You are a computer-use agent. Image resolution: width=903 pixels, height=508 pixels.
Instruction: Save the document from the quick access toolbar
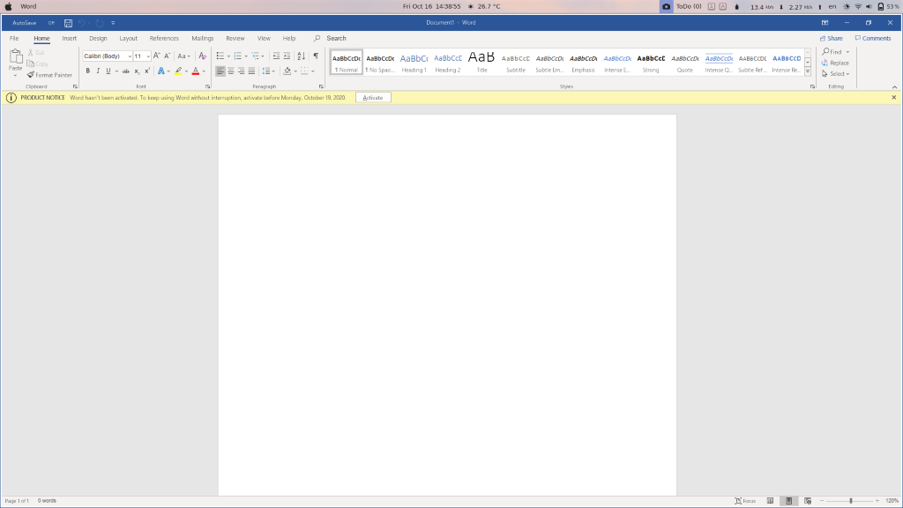coord(68,23)
